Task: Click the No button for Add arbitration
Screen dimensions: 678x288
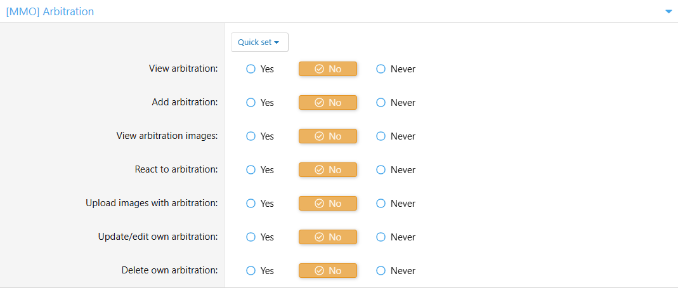Action: (x=328, y=103)
